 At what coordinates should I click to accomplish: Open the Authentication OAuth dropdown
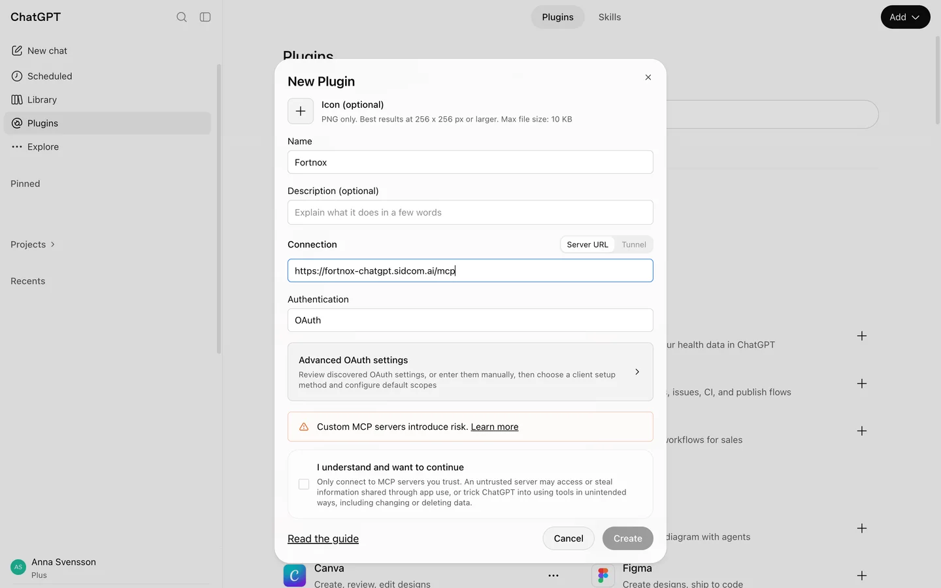pos(470,320)
